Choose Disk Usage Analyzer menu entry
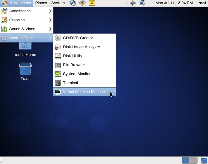 point(84,47)
